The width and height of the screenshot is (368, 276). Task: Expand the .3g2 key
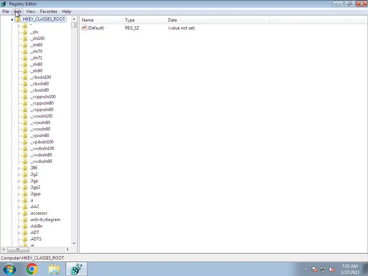19,175
